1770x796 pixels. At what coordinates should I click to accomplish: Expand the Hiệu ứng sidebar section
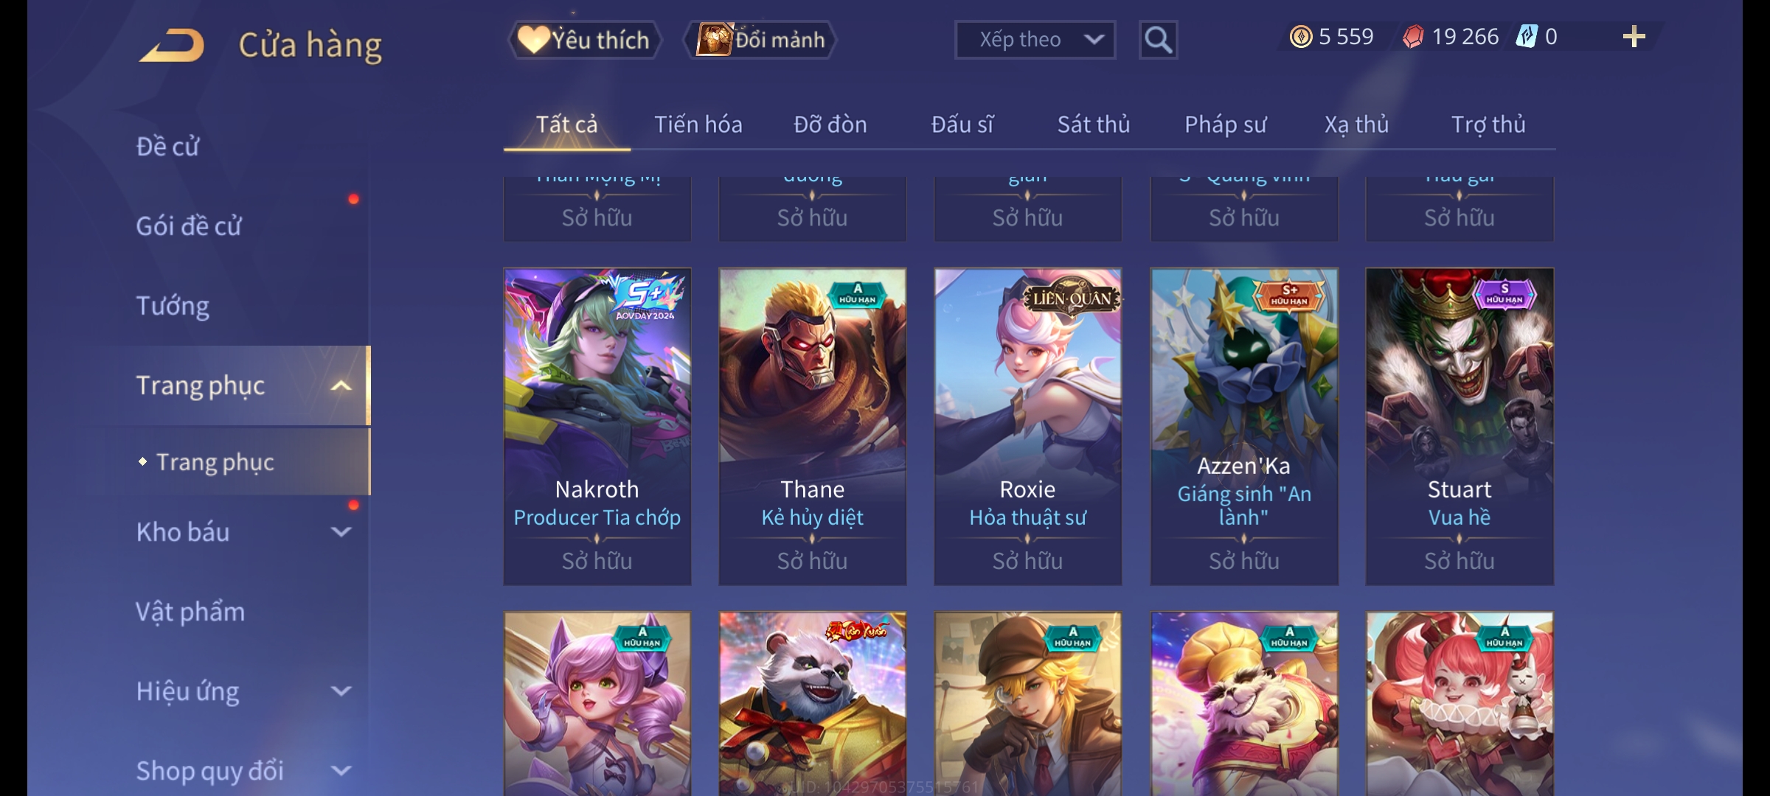(341, 691)
